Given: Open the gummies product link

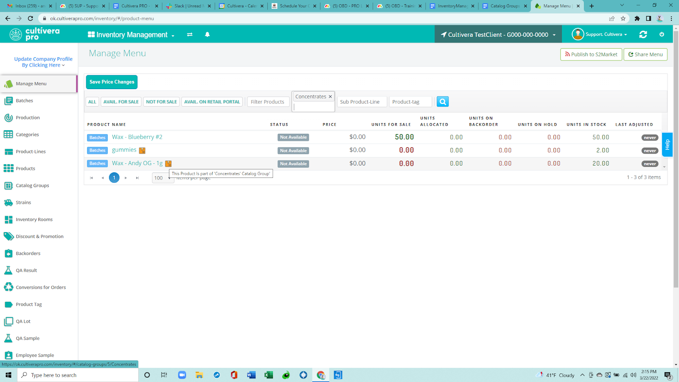Looking at the screenshot, I should pyautogui.click(x=124, y=150).
